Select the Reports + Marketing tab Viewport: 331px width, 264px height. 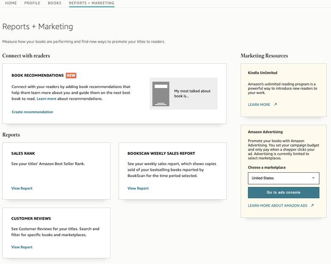pos(92,3)
